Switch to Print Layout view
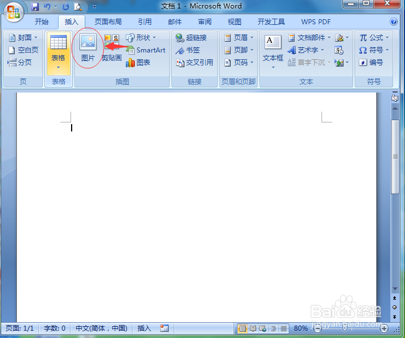 (x=243, y=329)
